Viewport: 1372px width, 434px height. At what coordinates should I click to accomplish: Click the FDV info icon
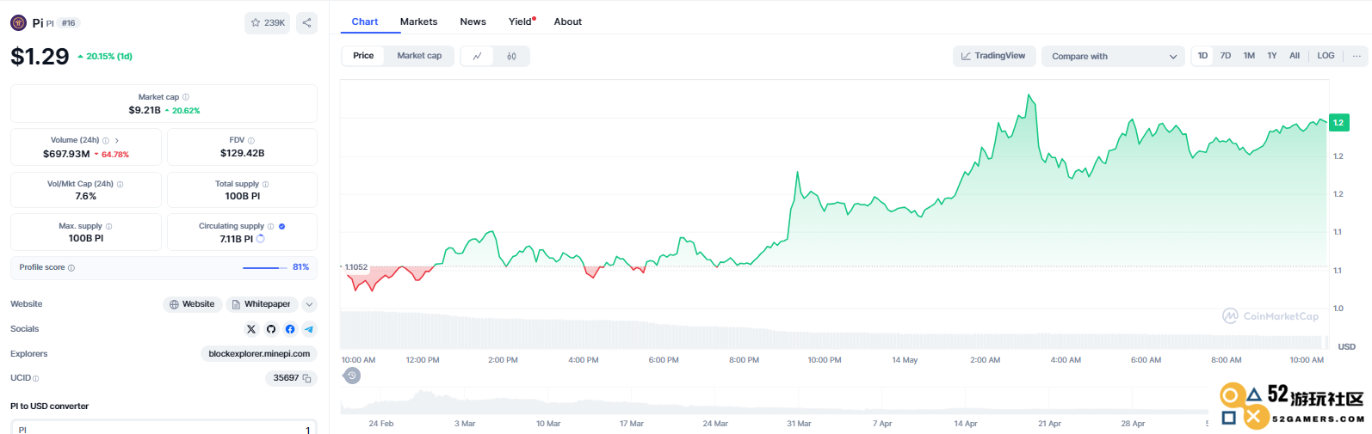click(251, 140)
